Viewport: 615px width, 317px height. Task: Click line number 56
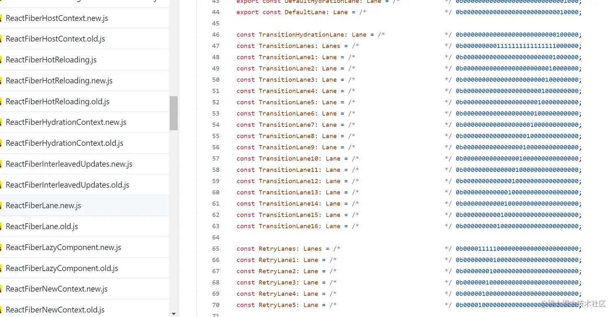point(216,147)
